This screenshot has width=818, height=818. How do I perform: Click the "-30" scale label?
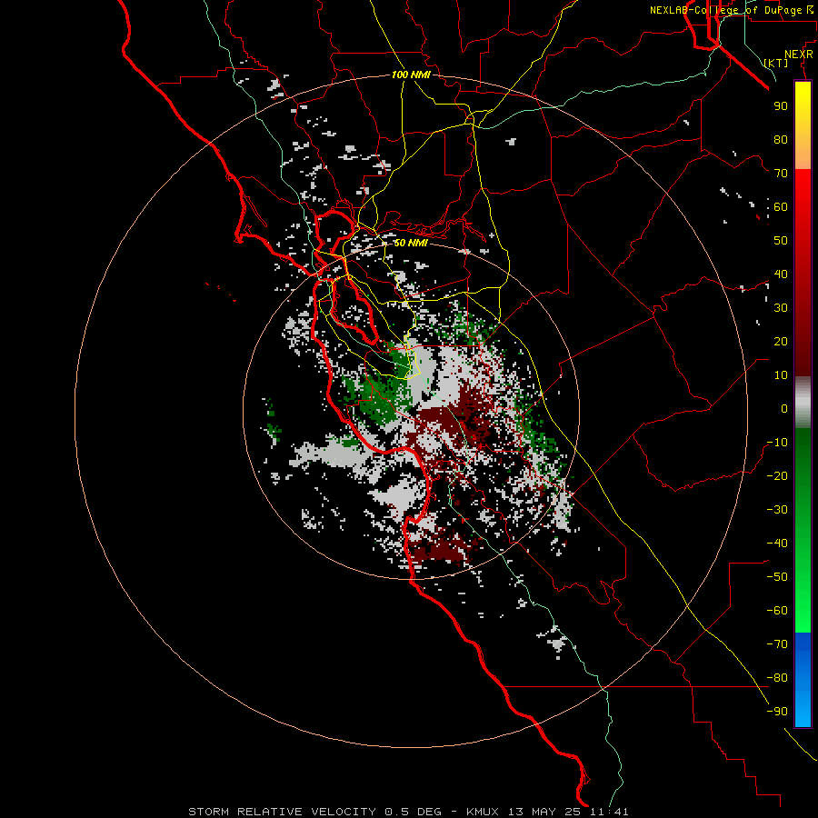777,510
